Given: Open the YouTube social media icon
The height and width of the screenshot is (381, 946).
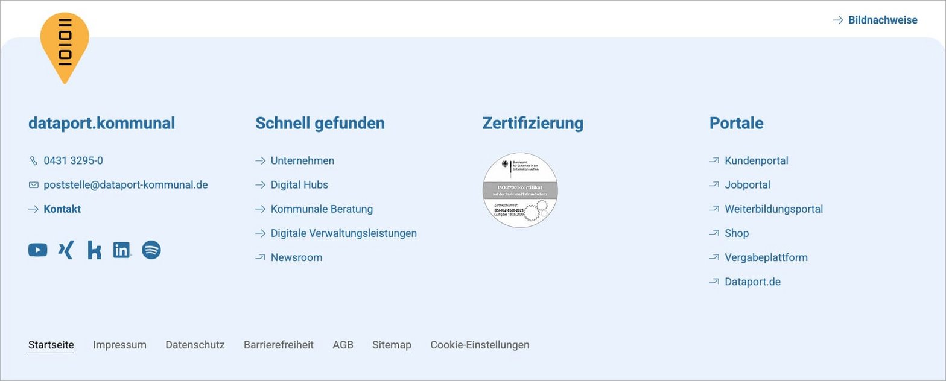Looking at the screenshot, I should (x=37, y=250).
